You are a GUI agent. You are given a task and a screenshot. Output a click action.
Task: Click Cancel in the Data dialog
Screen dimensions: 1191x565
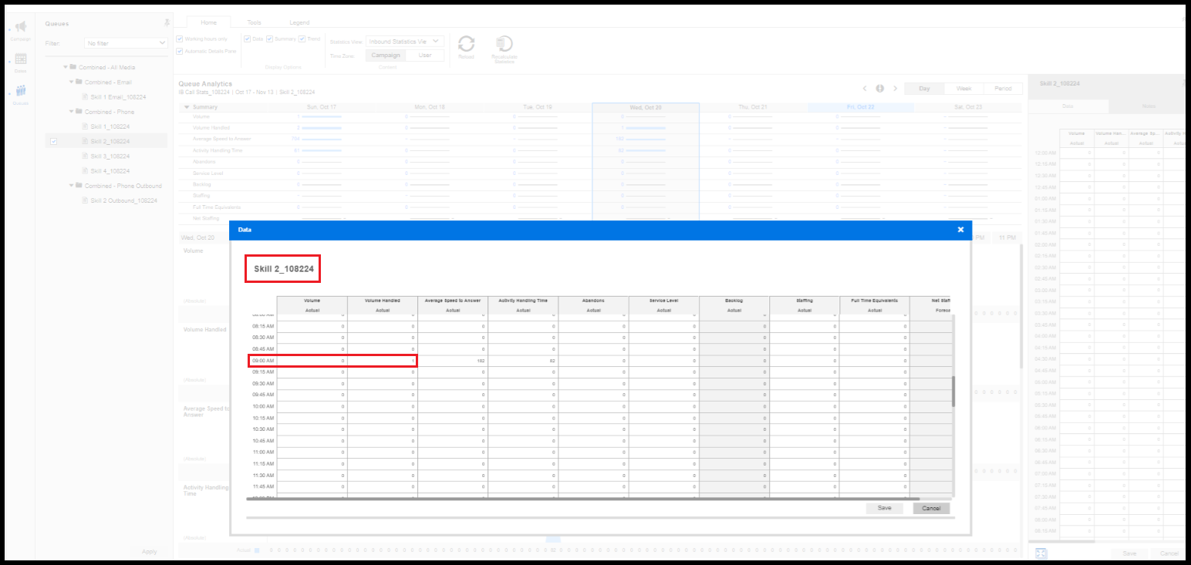click(931, 508)
